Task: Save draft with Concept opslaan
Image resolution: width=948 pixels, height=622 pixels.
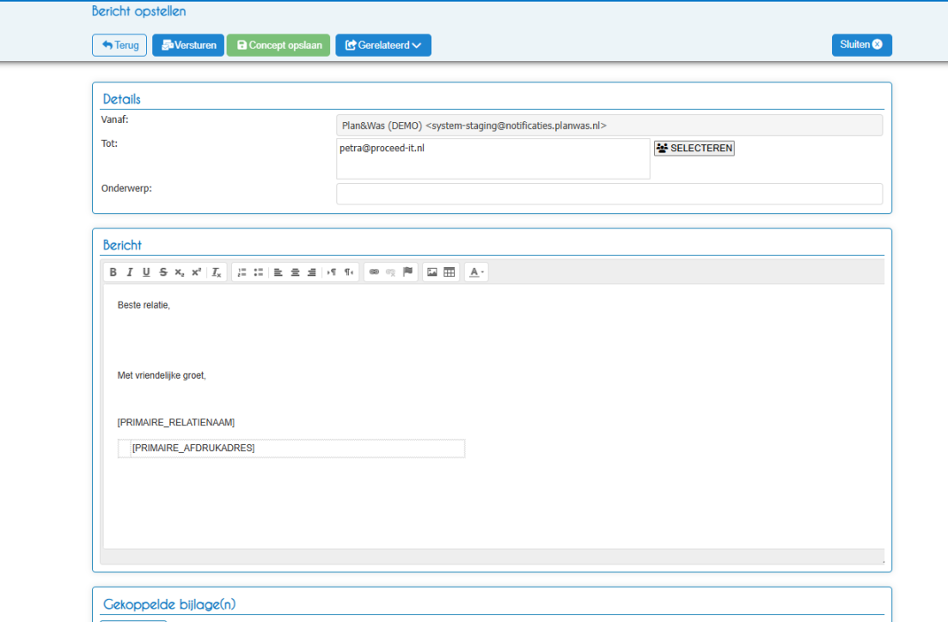Action: click(278, 46)
